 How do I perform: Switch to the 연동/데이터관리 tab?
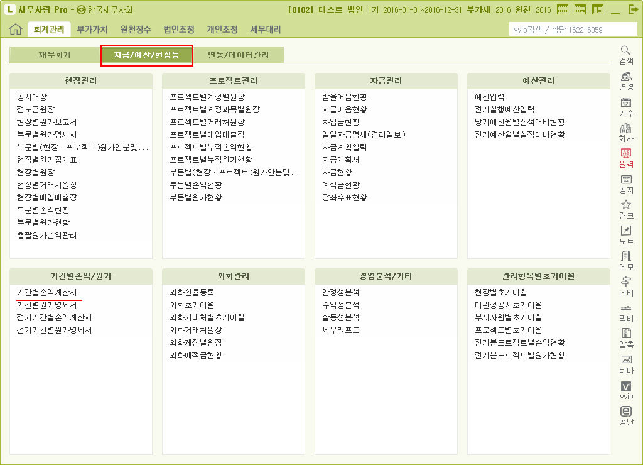pos(238,55)
